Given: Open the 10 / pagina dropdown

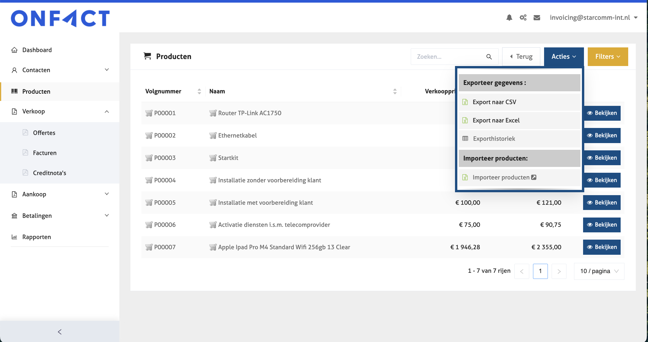Looking at the screenshot, I should pyautogui.click(x=599, y=271).
